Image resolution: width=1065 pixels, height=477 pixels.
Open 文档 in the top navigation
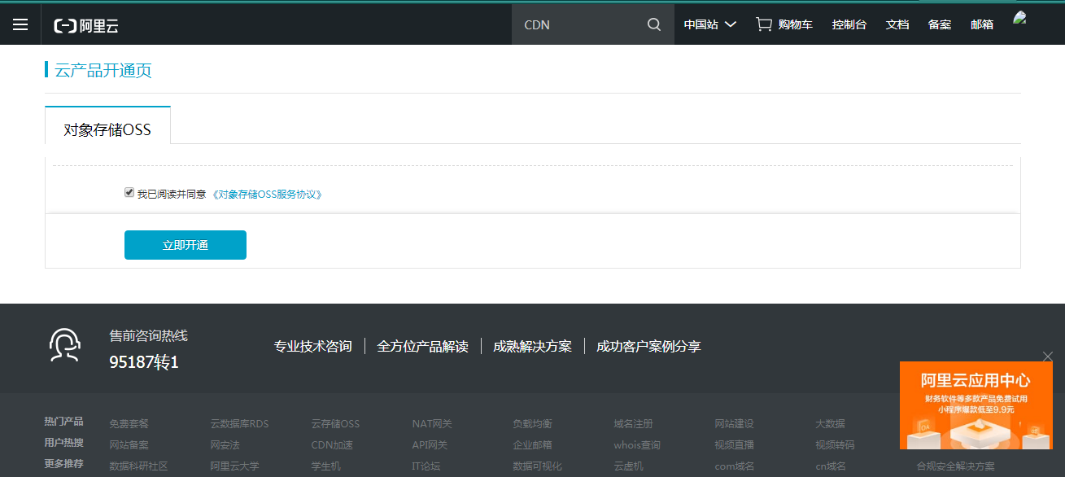897,24
